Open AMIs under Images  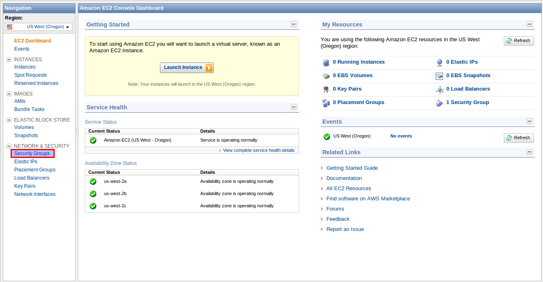20,101
